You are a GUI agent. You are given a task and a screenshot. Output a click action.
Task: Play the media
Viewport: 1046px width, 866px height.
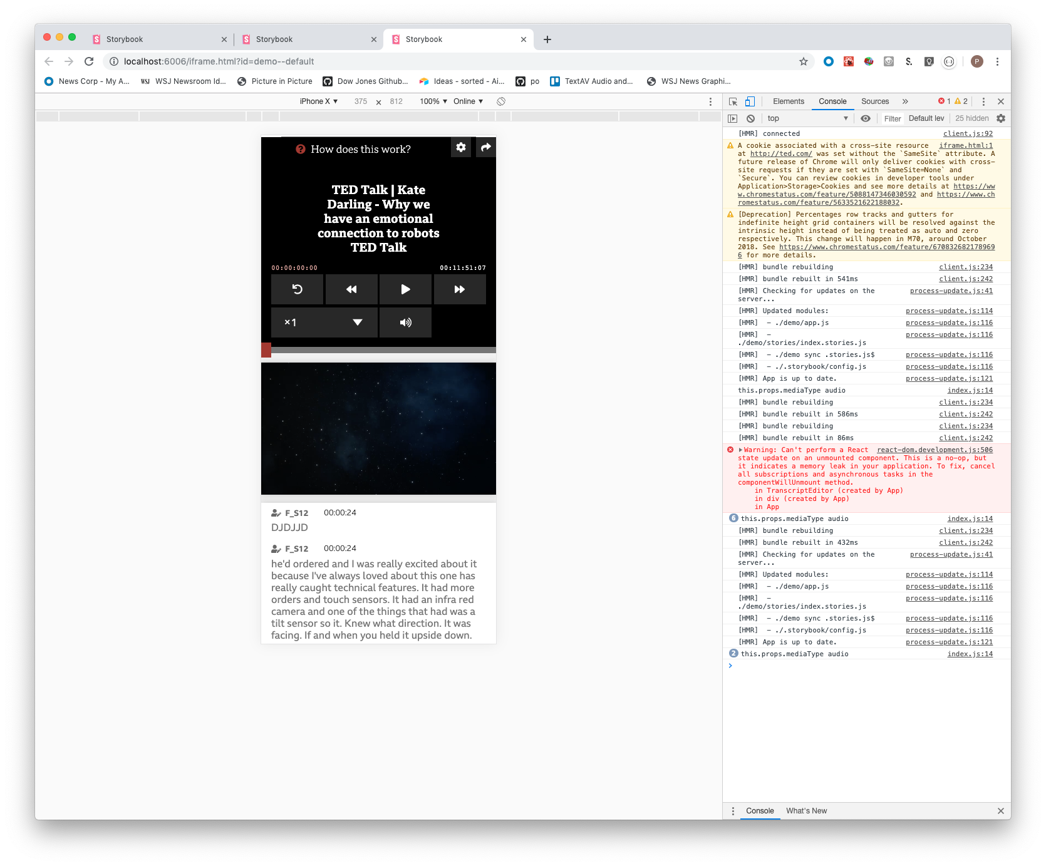[405, 289]
